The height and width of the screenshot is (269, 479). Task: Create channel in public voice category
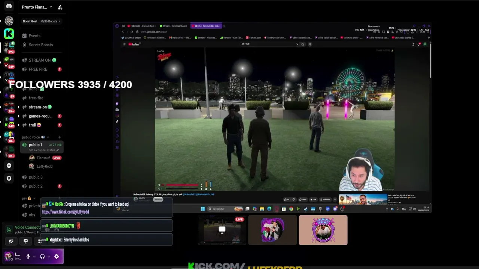[x=60, y=137]
